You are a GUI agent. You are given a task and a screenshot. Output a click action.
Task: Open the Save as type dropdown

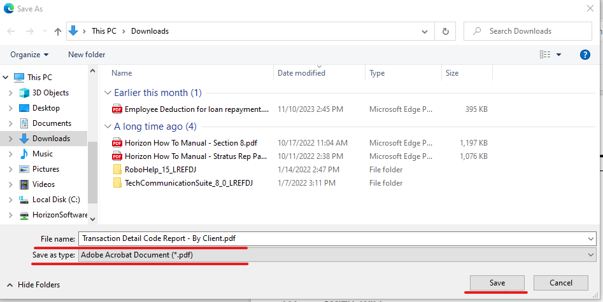337,255
